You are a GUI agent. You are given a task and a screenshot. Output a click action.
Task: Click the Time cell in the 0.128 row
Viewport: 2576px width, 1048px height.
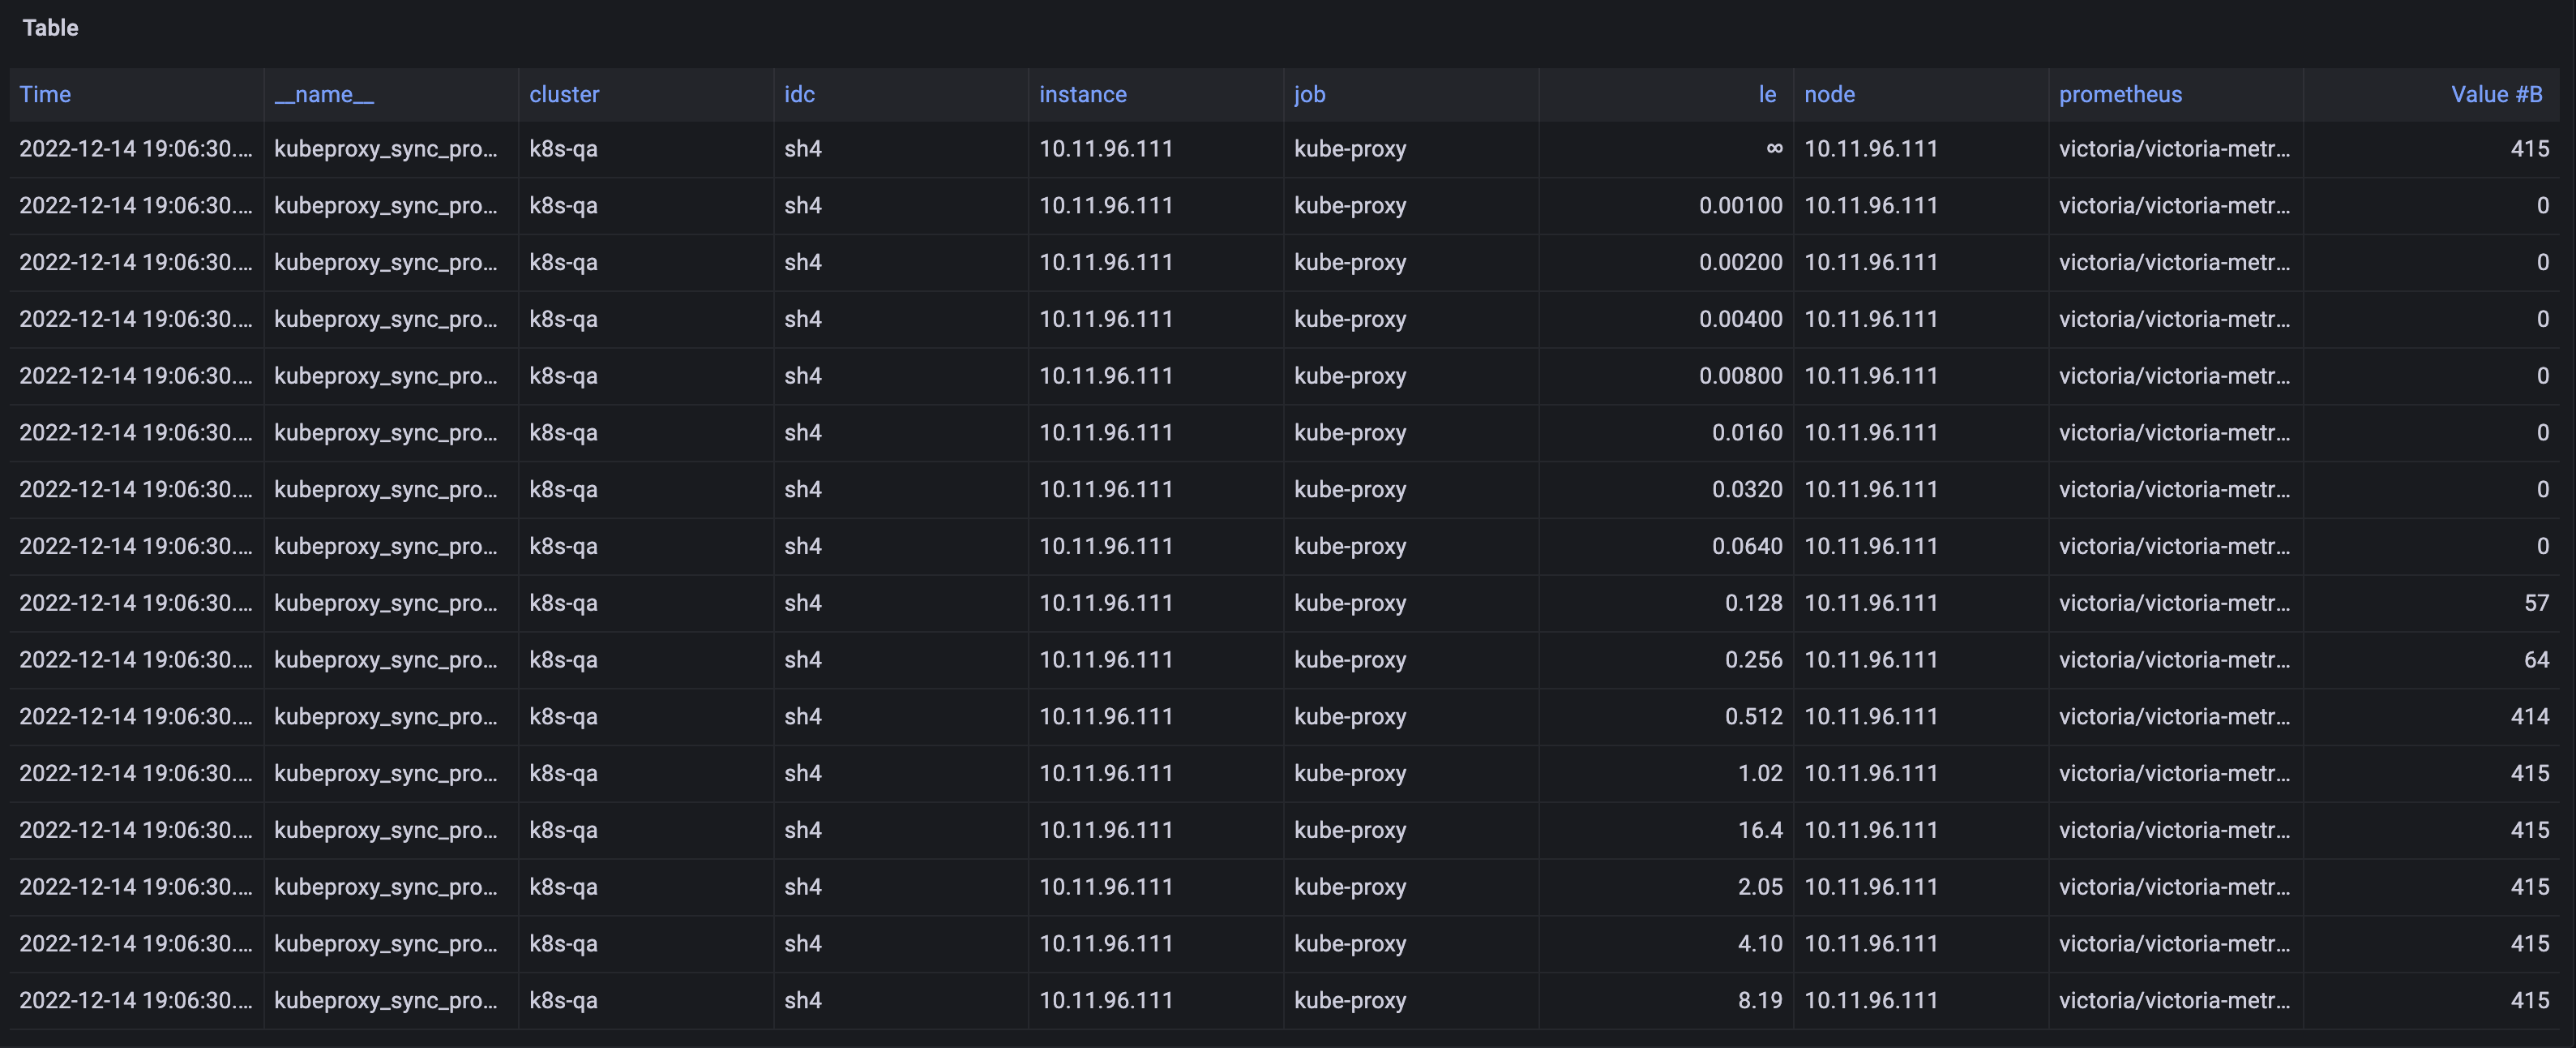(136, 603)
